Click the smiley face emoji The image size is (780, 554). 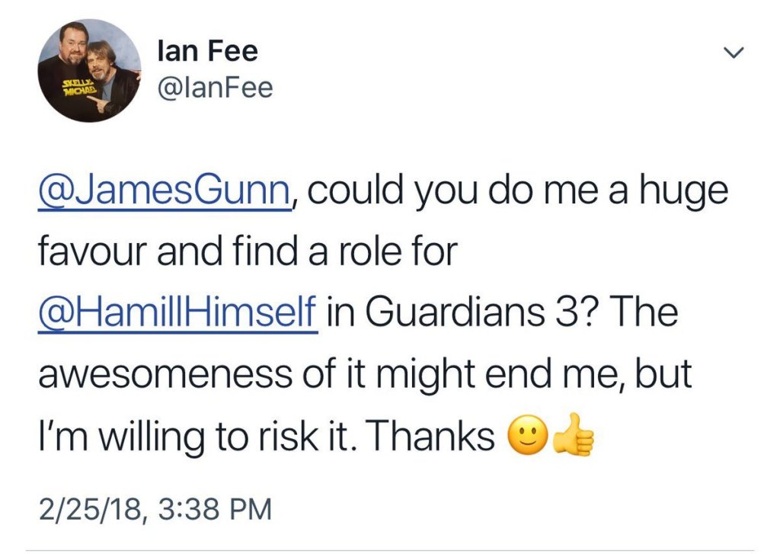tap(523, 437)
